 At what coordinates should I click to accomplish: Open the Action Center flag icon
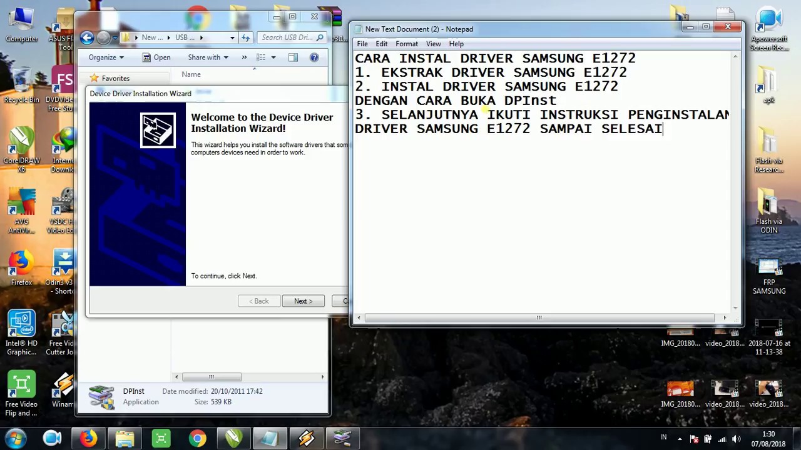(x=694, y=439)
